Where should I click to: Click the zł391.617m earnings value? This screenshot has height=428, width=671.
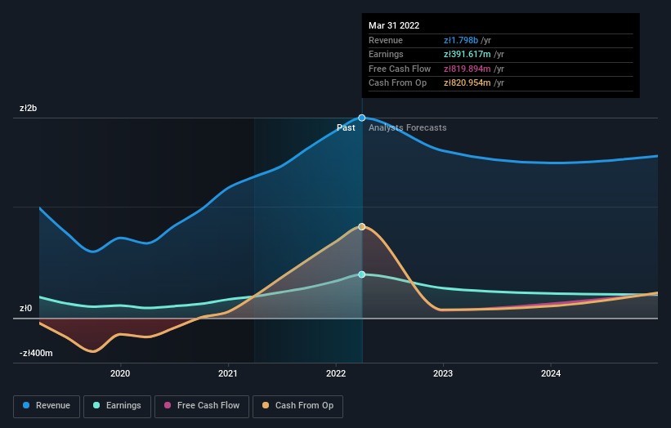(x=467, y=54)
